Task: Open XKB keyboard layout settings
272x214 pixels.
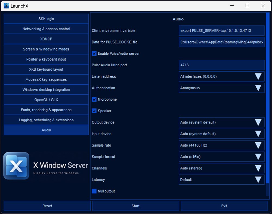Action: pos(46,69)
